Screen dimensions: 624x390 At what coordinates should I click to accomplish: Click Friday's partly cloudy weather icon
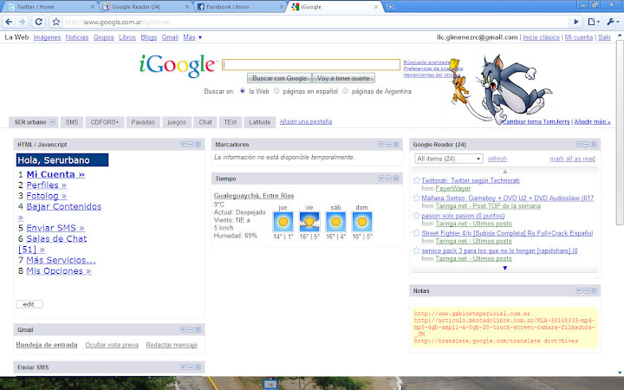tap(309, 222)
